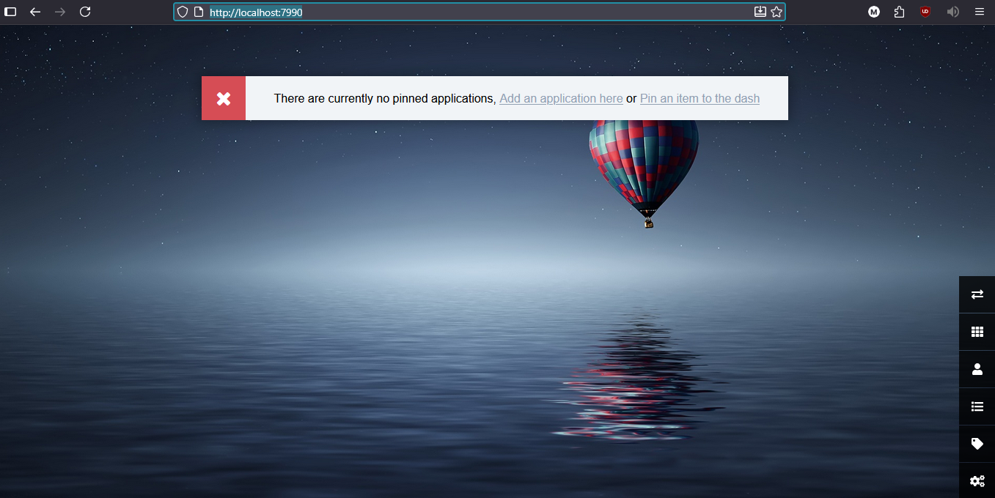
Task: Click the red X alert icon
Action: (x=224, y=98)
